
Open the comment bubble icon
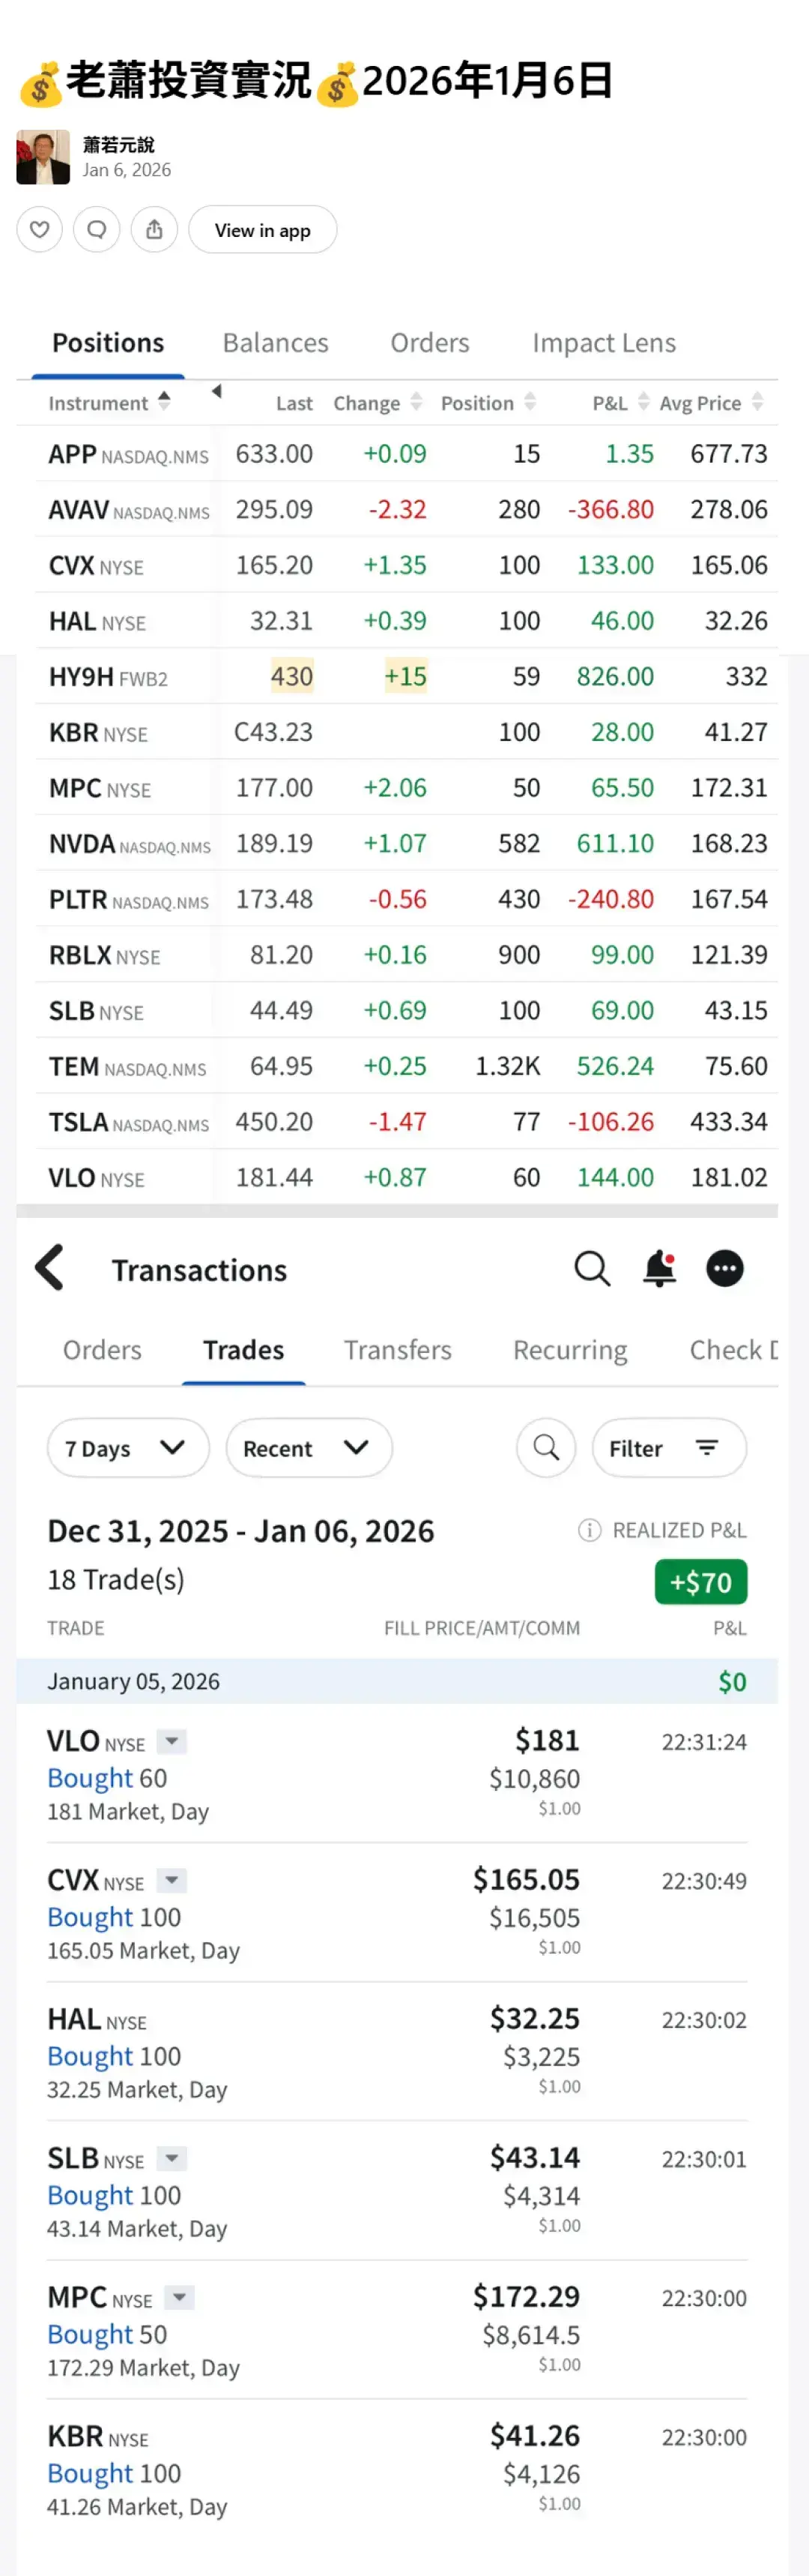(97, 230)
